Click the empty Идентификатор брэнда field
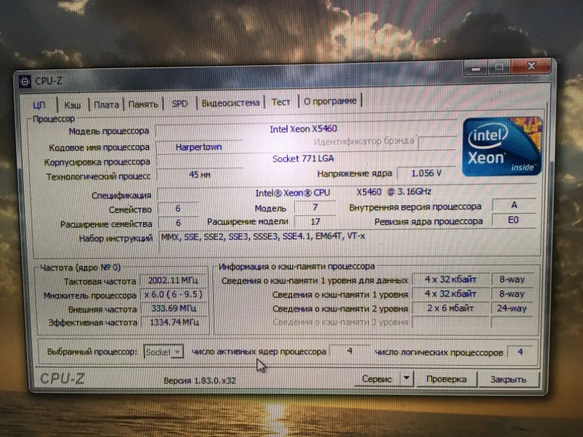 (x=437, y=142)
